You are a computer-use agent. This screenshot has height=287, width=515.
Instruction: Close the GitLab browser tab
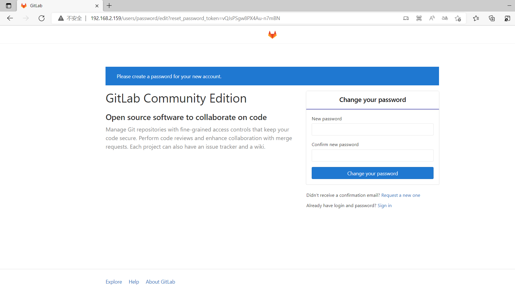click(x=97, y=6)
